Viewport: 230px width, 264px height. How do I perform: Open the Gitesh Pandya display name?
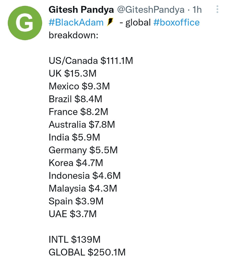coord(81,10)
